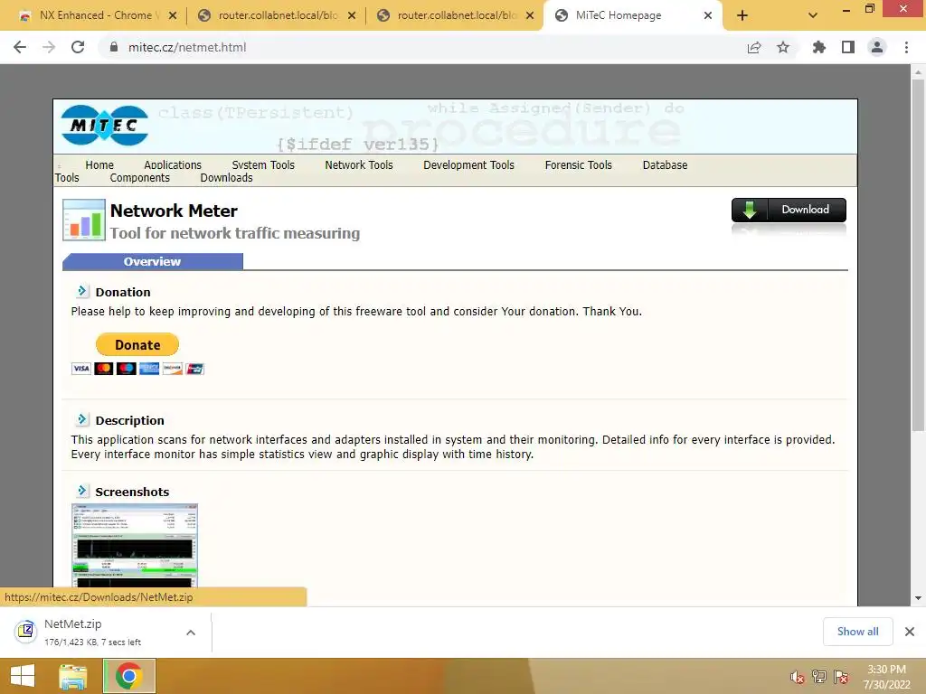Click the network tray icon
The width and height of the screenshot is (926, 694).
tap(819, 677)
